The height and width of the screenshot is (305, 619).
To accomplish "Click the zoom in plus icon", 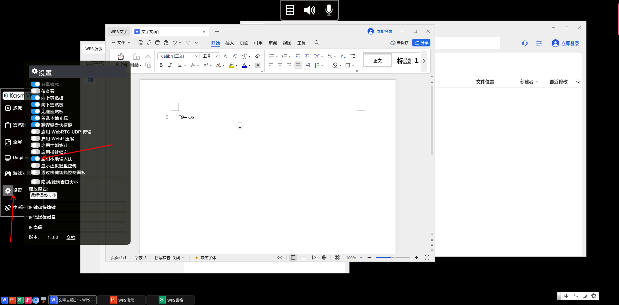I will click(x=417, y=258).
